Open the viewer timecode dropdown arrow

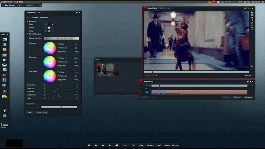click(x=156, y=75)
